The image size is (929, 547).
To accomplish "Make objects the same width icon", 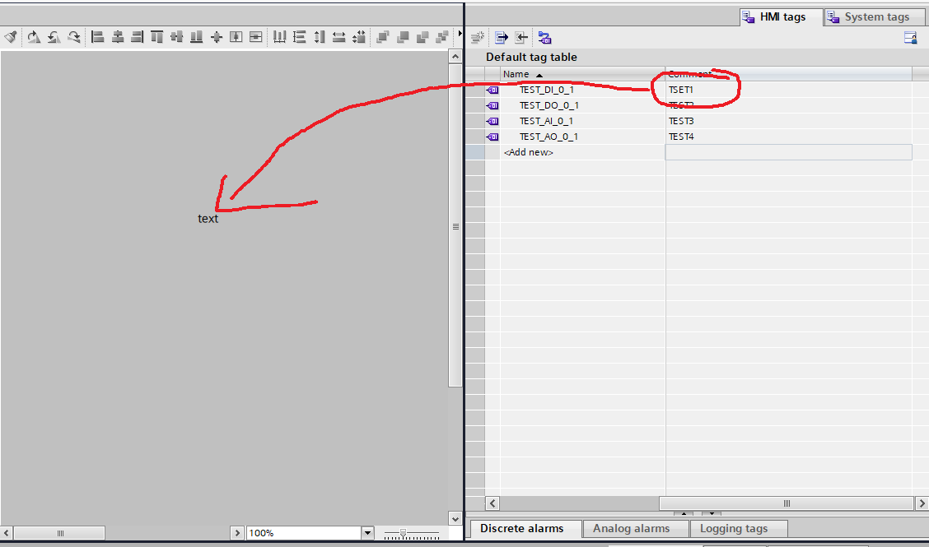I will pyautogui.click(x=338, y=37).
